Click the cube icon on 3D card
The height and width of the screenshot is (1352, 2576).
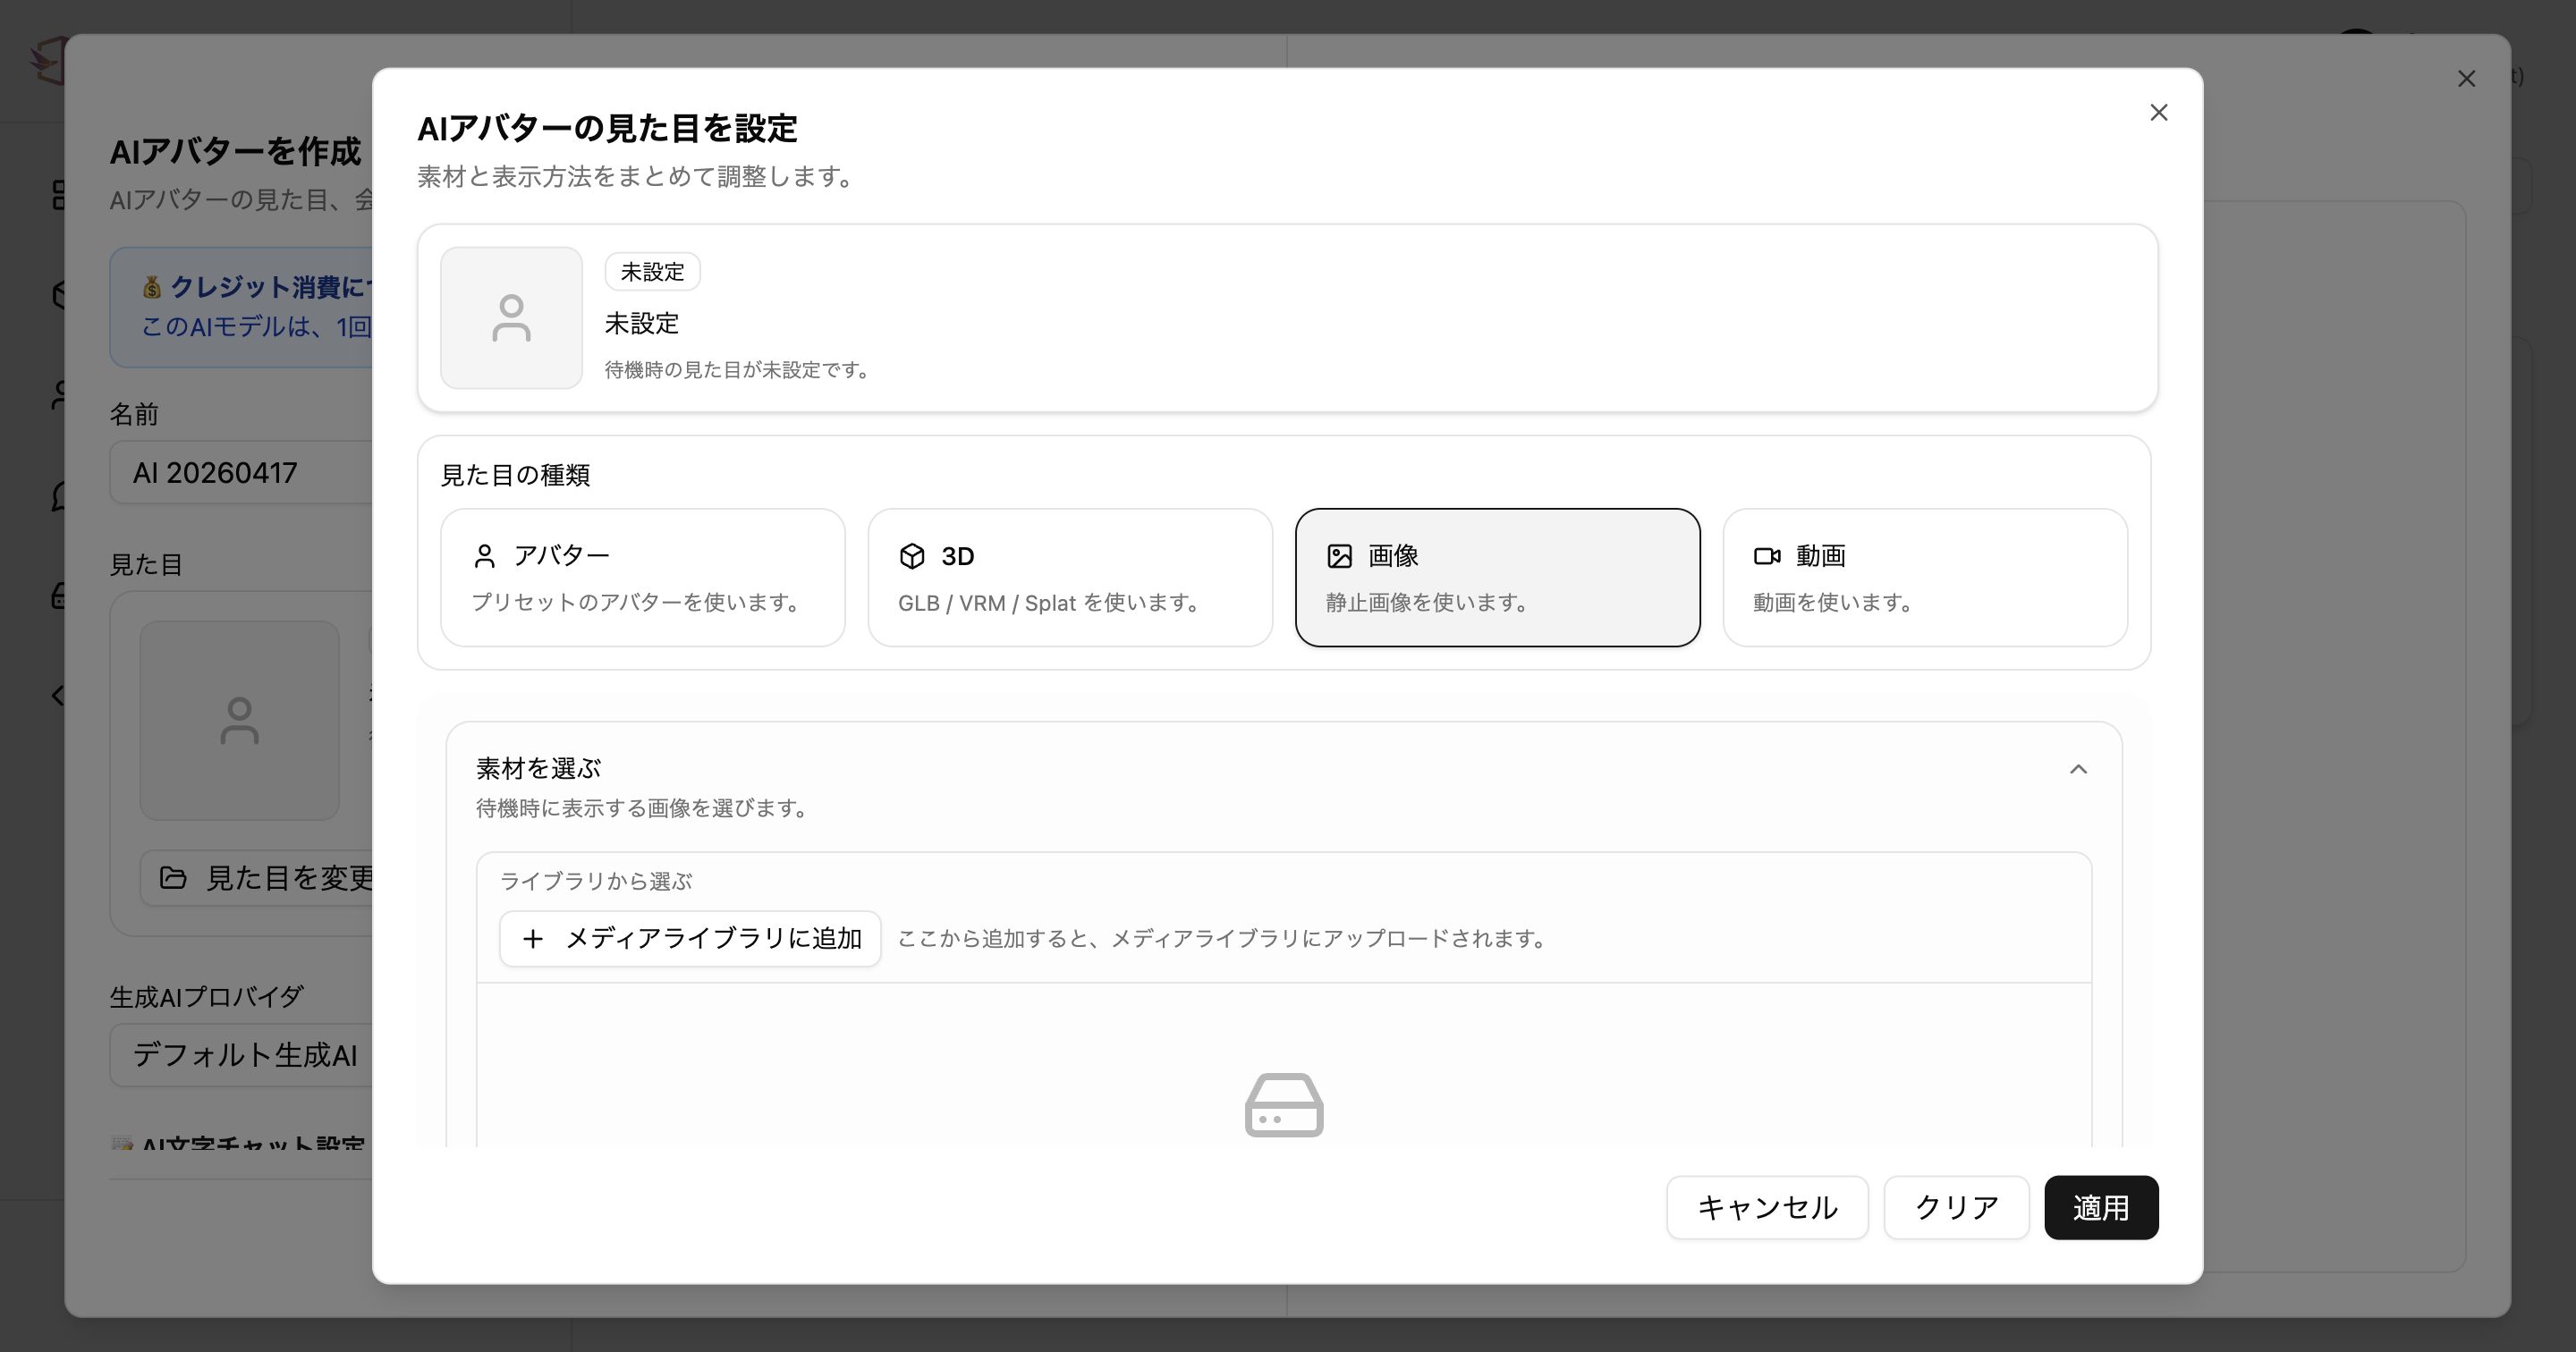912,556
